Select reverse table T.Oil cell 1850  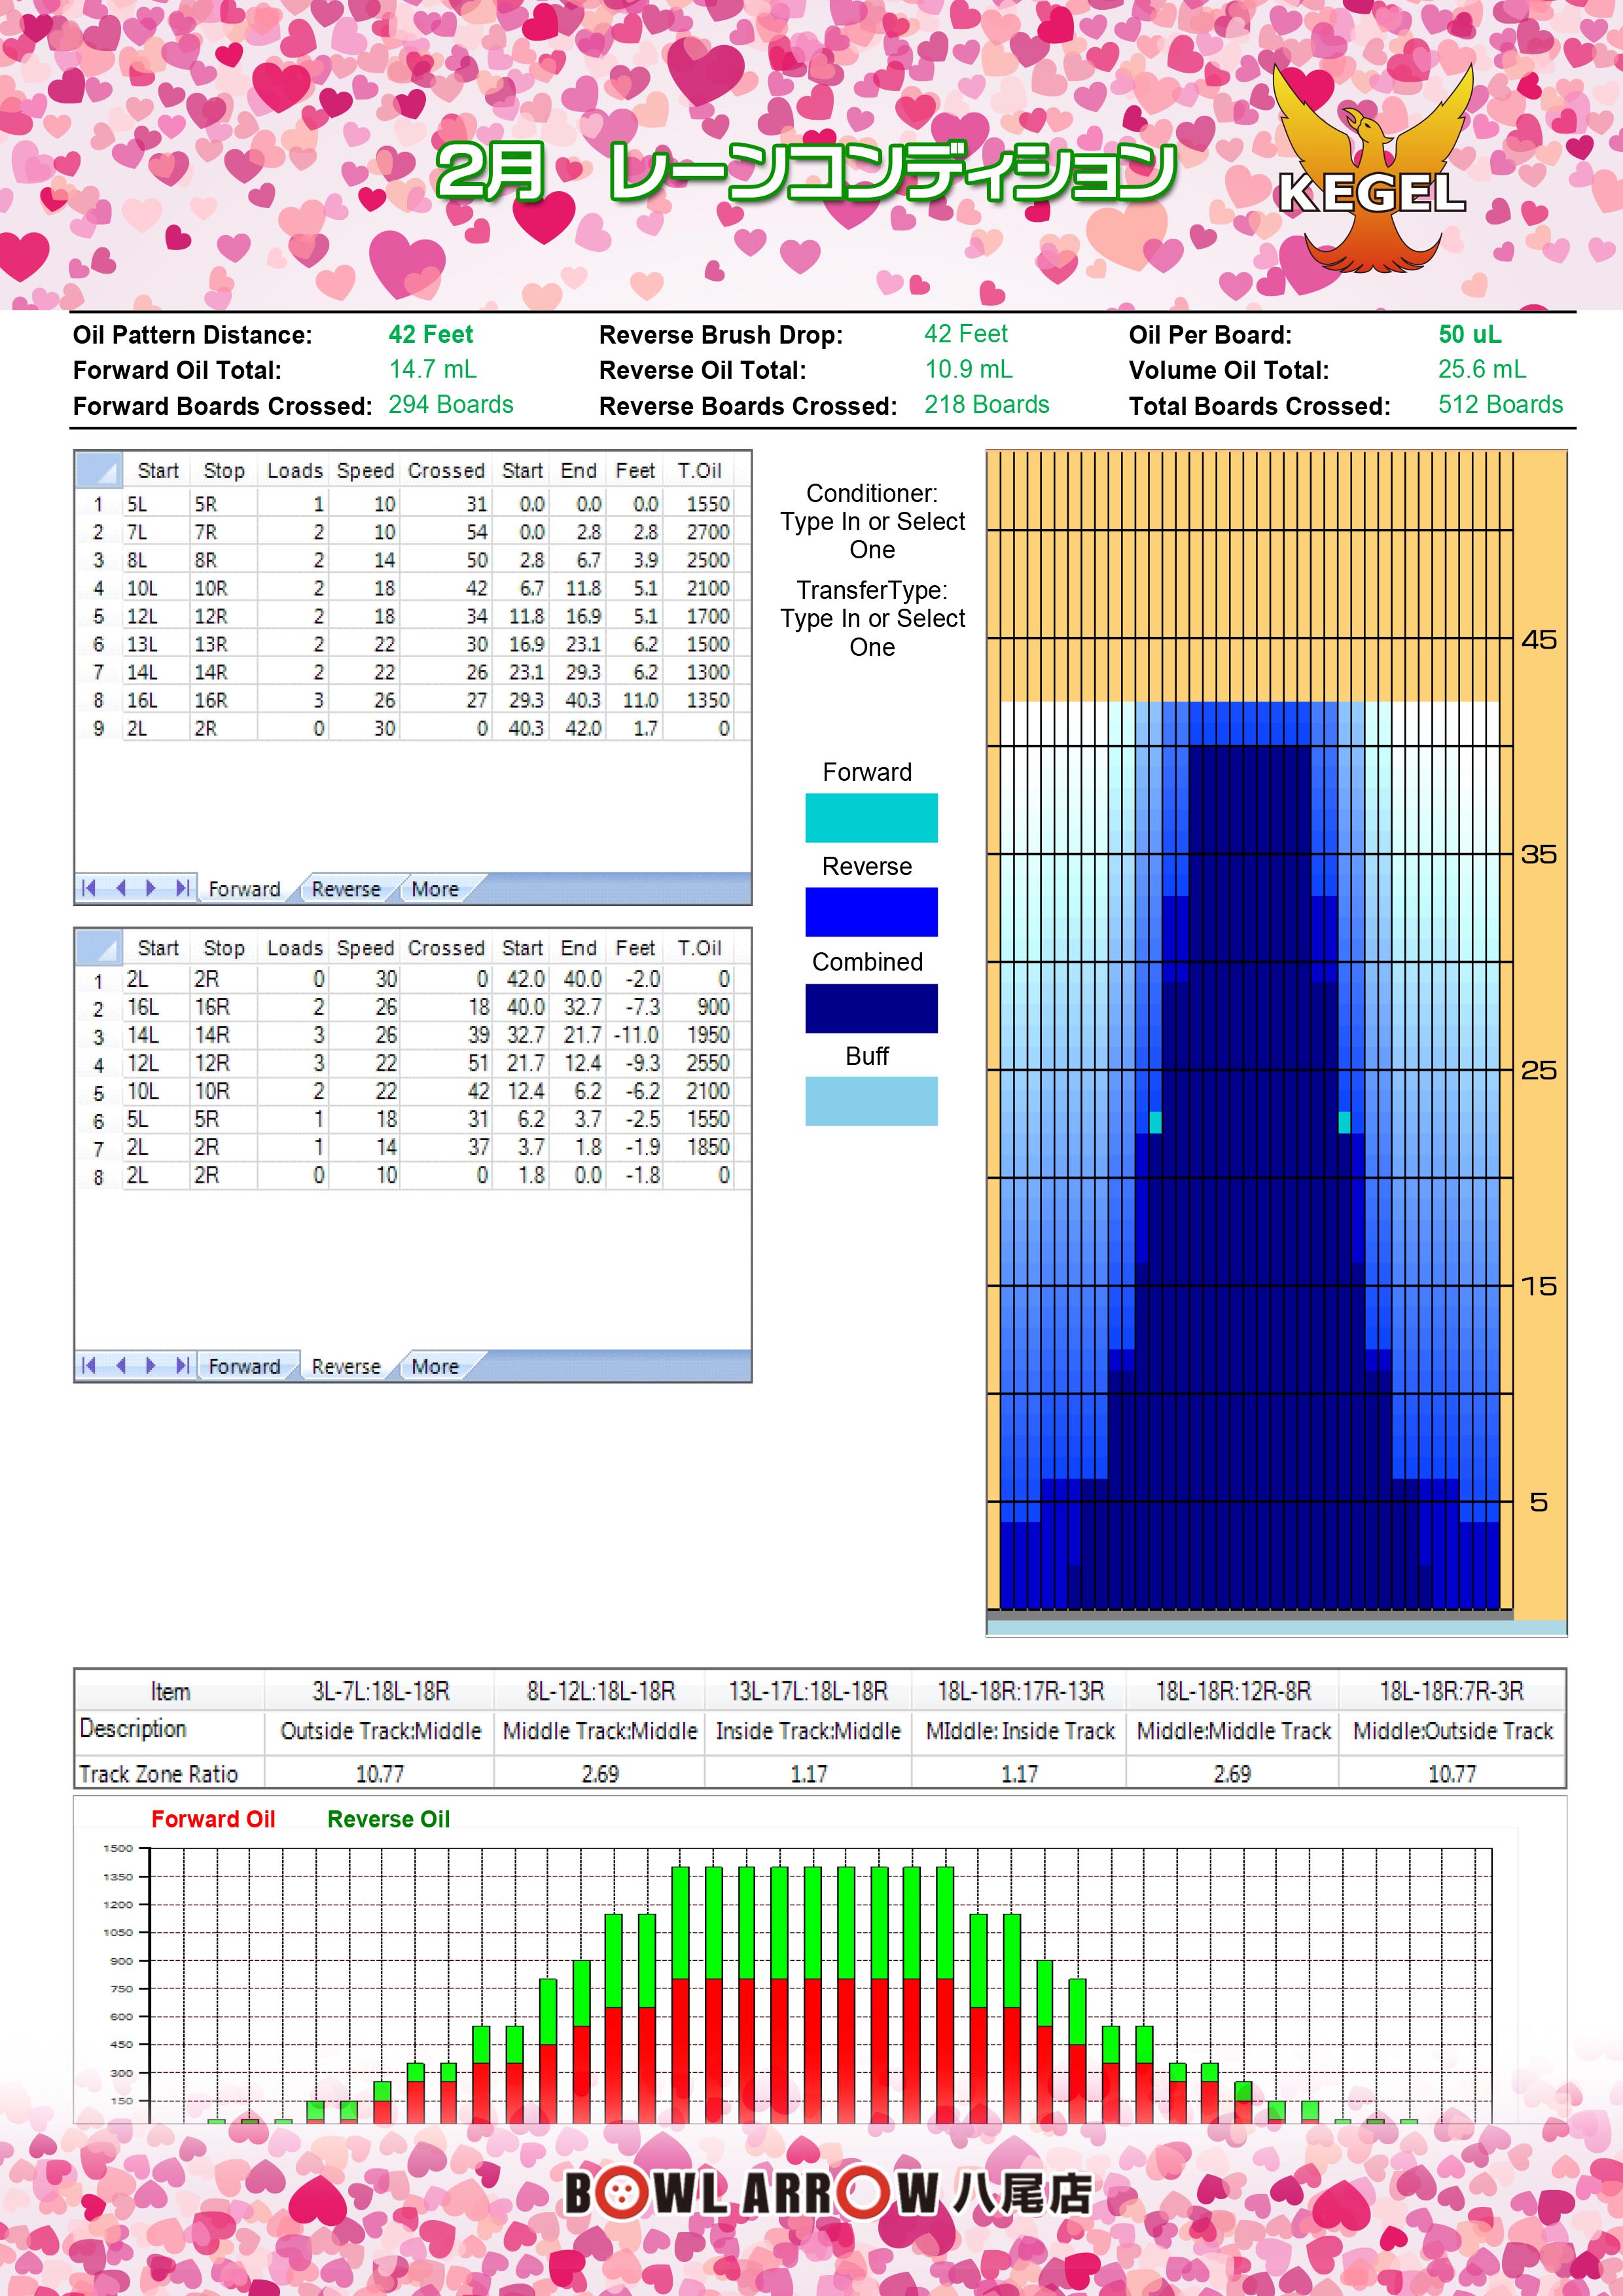coord(699,1147)
